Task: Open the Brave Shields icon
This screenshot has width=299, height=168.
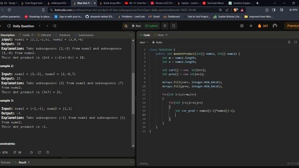Action: click(x=235, y=10)
